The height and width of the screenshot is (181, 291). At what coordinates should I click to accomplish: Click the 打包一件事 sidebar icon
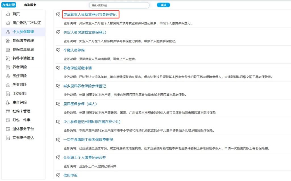[x=8, y=120]
